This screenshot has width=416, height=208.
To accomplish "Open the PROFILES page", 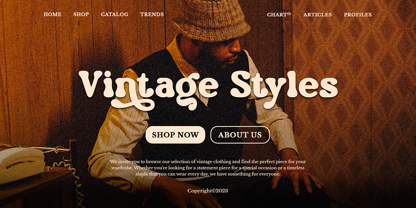I will 358,14.
